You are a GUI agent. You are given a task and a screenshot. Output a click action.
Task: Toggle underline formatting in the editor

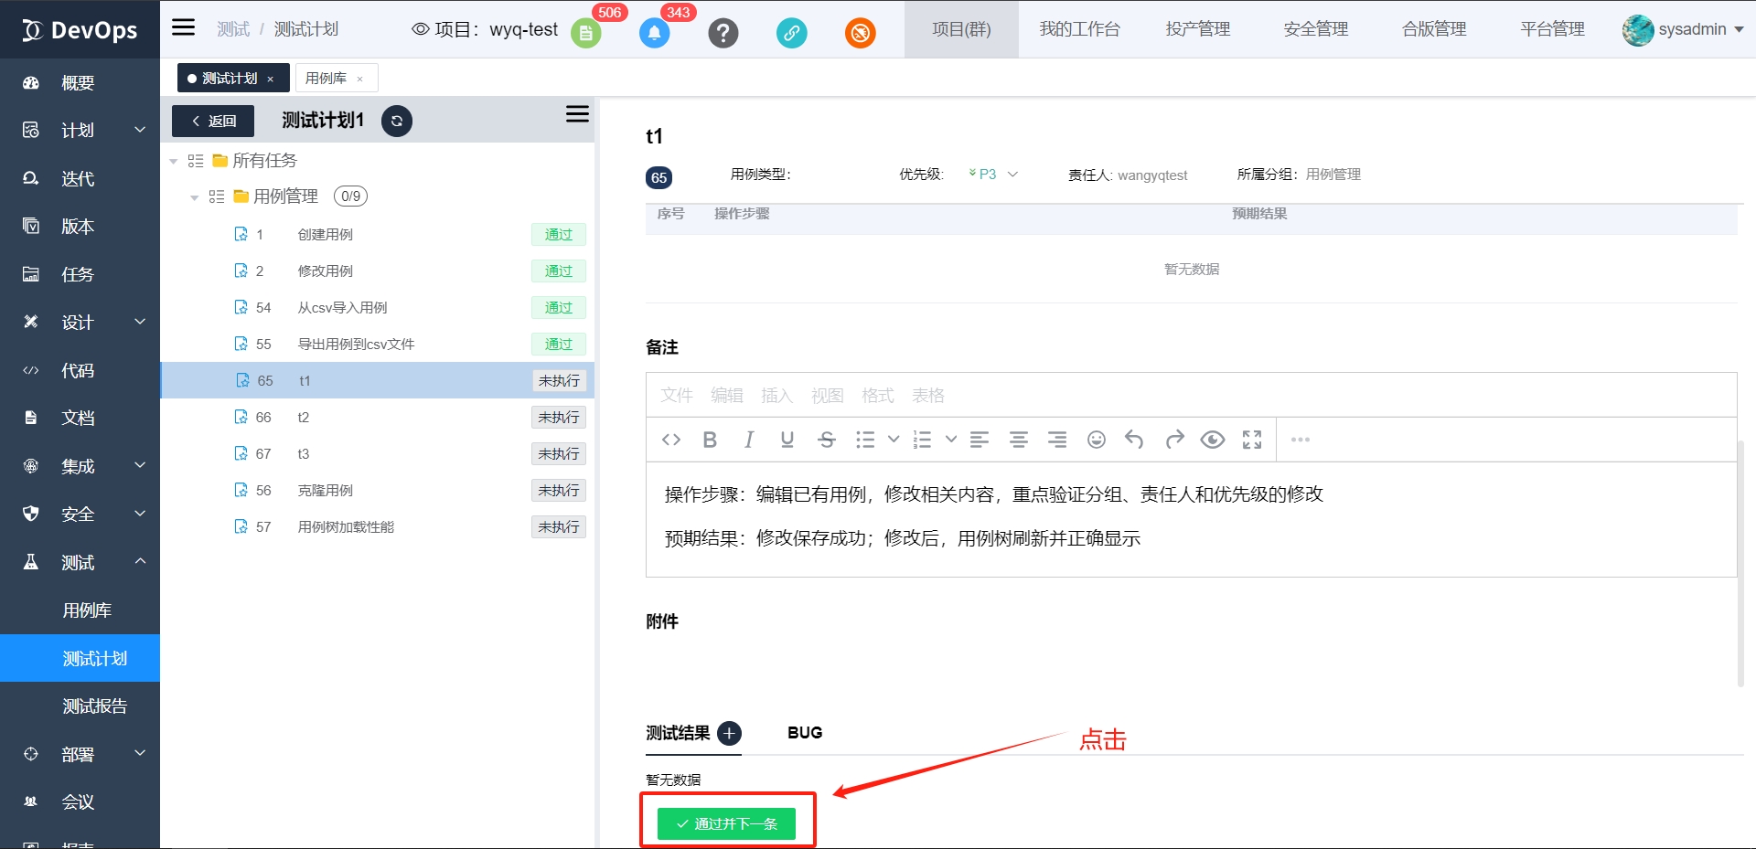787,440
